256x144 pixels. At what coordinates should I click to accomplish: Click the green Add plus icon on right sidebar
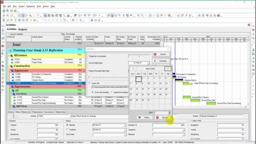pyautogui.click(x=253, y=26)
